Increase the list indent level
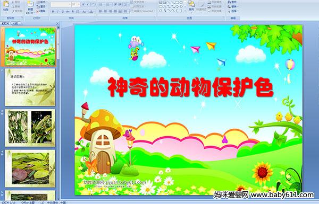The width and height of the screenshot is (319, 204). [120, 4]
